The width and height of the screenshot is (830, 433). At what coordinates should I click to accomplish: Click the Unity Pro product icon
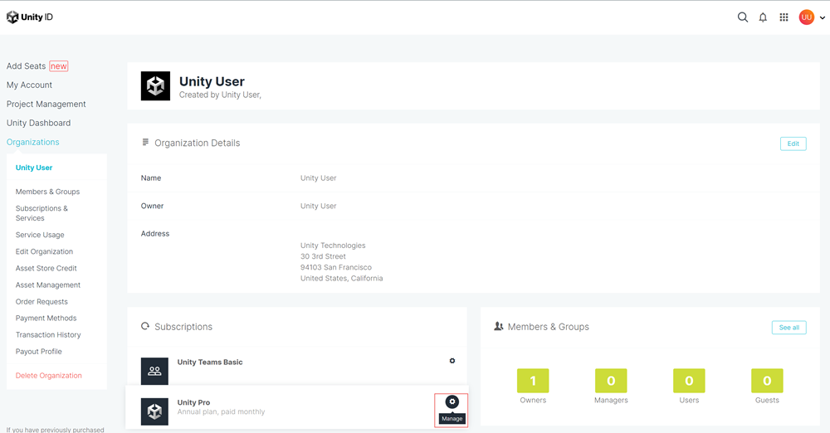(x=154, y=411)
